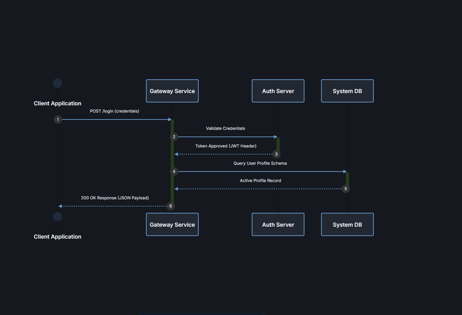
Task: Click the "Active Profile Record" message label
Action: (x=261, y=181)
